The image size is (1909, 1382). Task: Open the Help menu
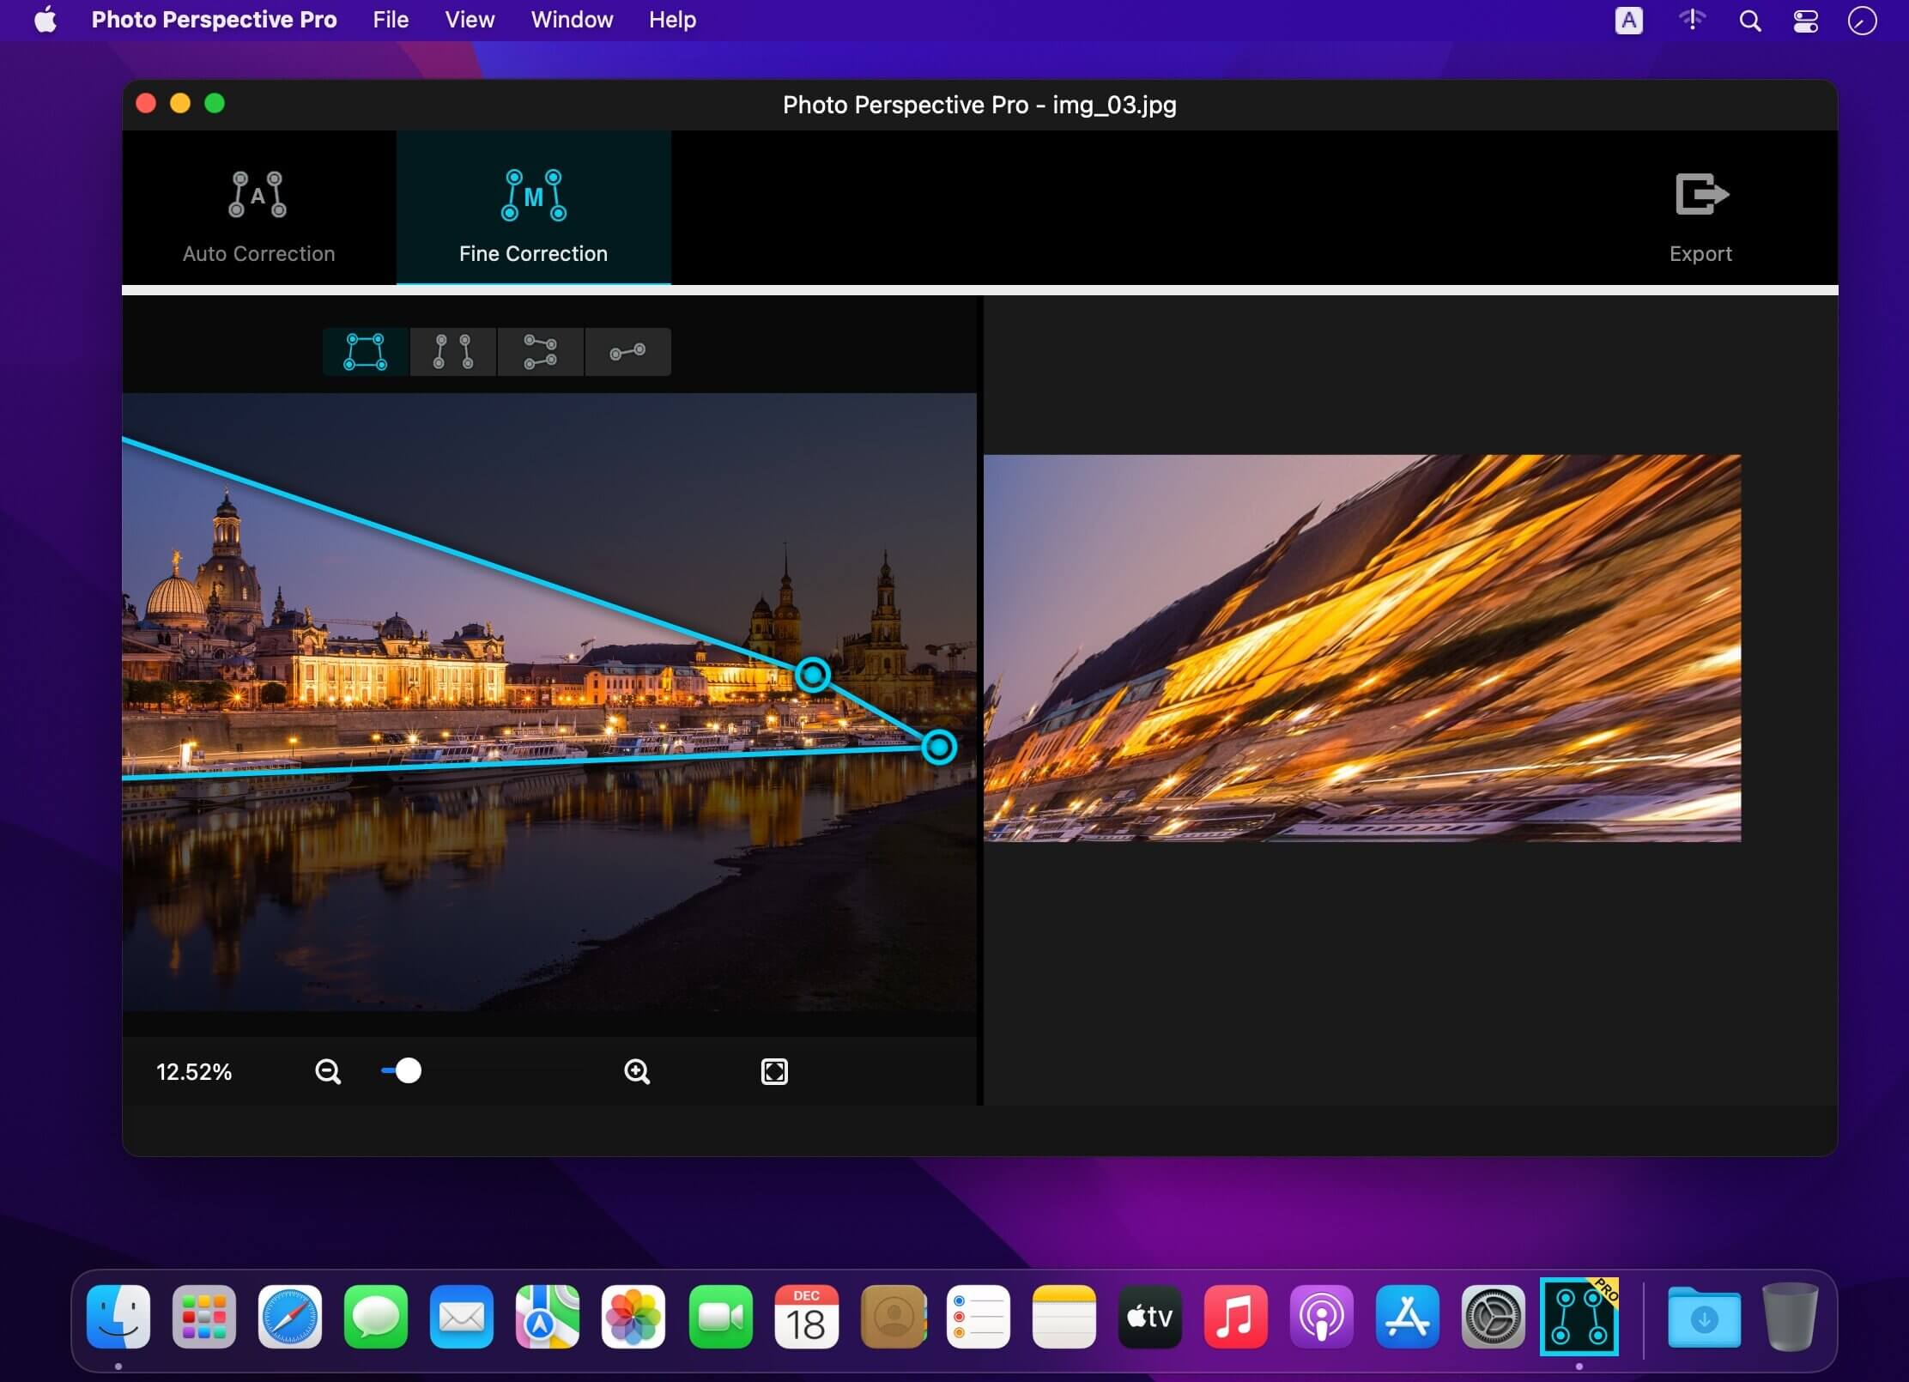pos(672,20)
